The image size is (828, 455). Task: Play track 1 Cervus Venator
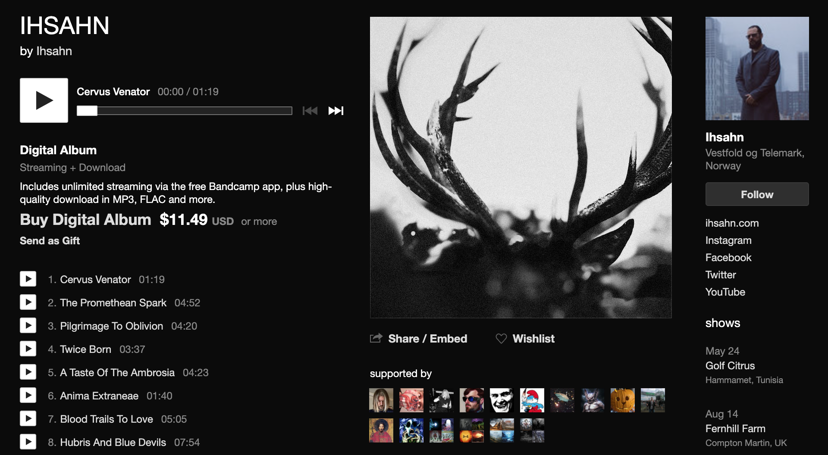(28, 279)
